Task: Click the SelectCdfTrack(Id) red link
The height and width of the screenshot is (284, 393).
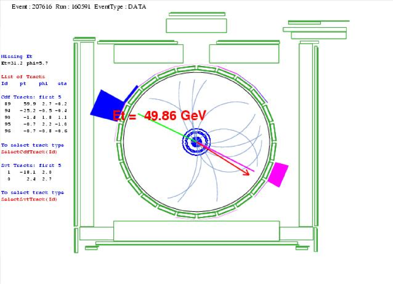Action: [x=29, y=152]
